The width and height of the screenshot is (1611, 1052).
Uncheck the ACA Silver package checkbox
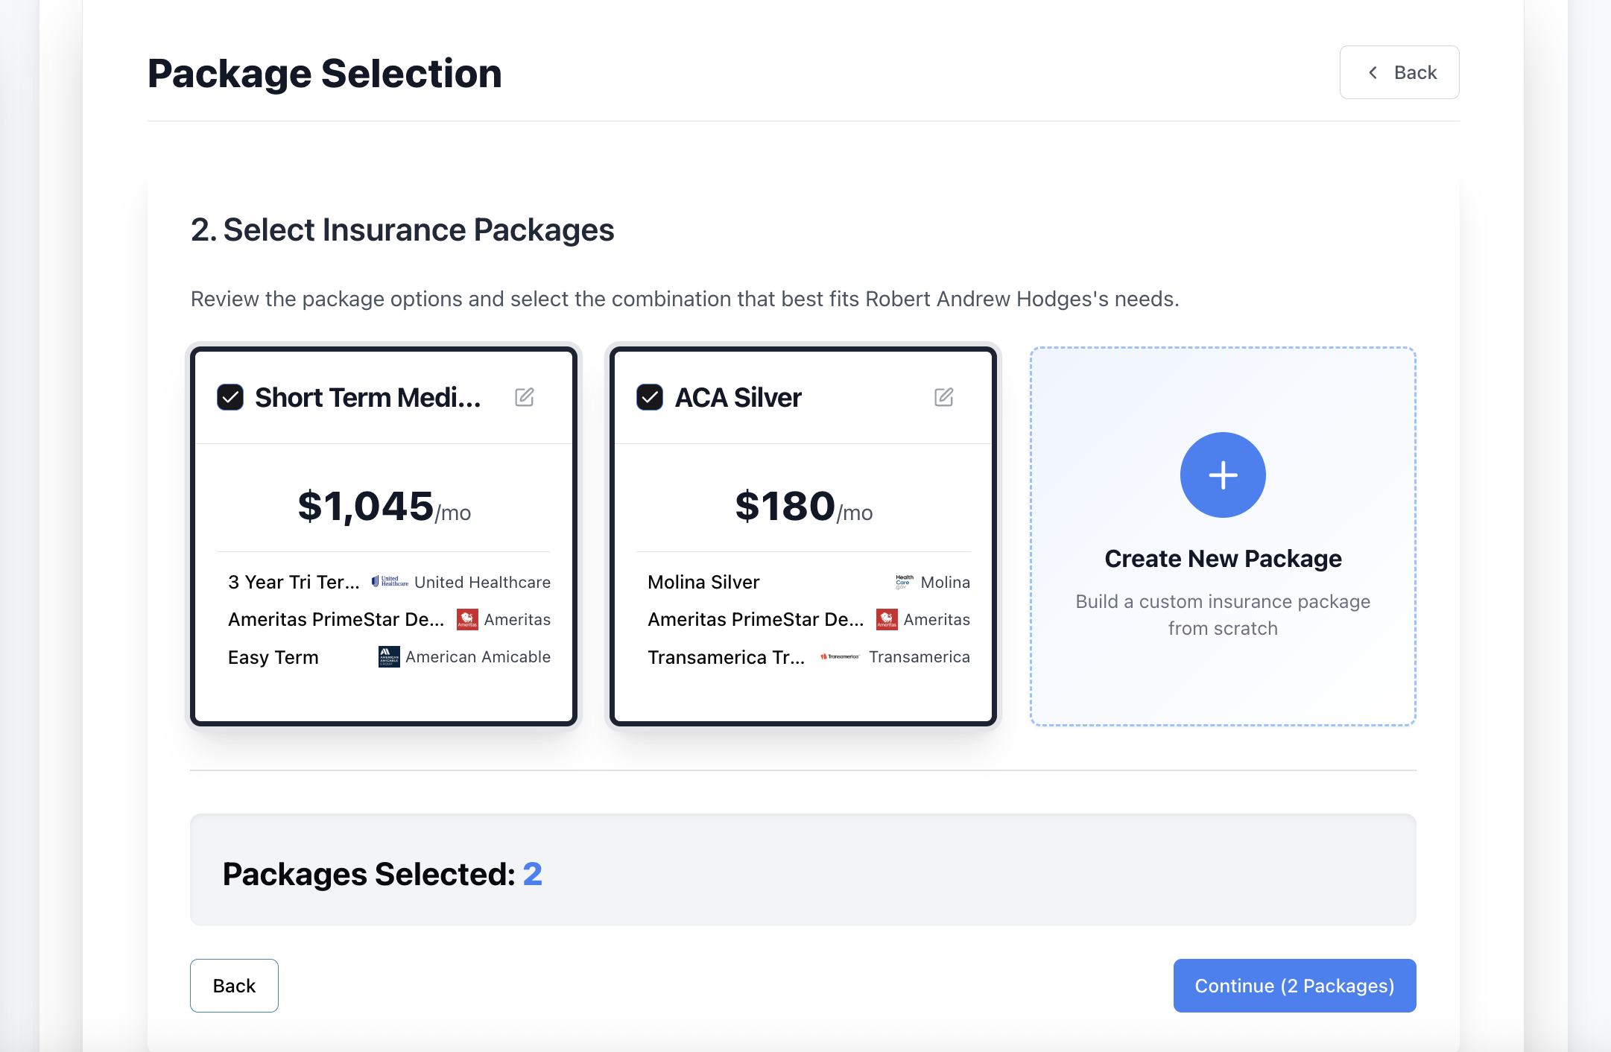650,397
